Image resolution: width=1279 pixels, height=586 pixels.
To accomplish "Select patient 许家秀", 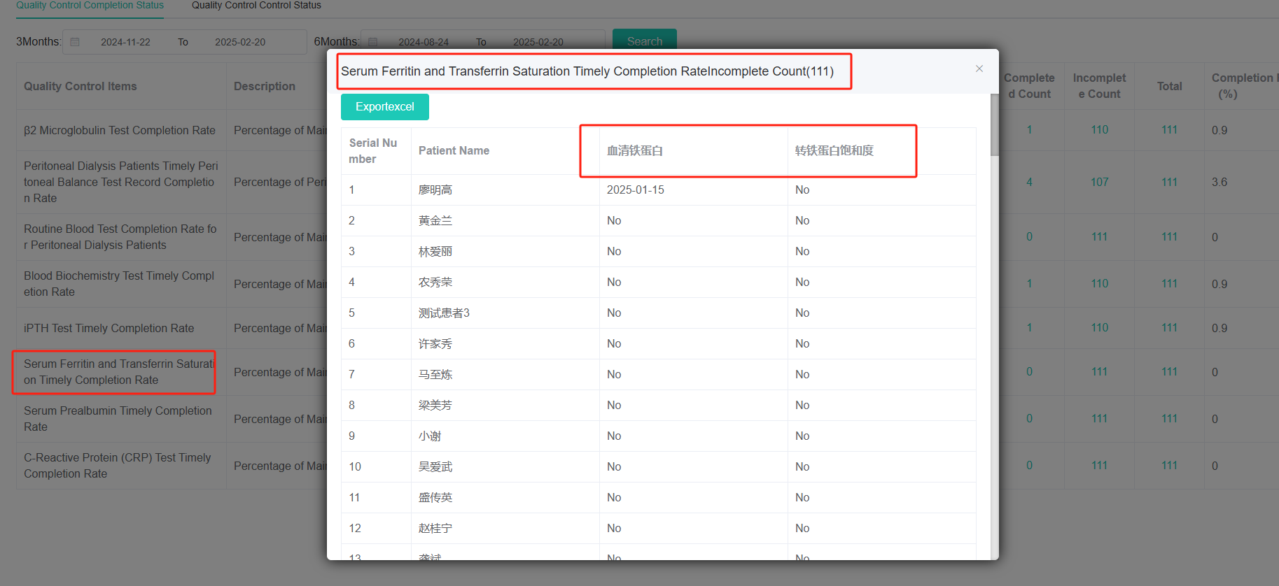I will click(435, 344).
